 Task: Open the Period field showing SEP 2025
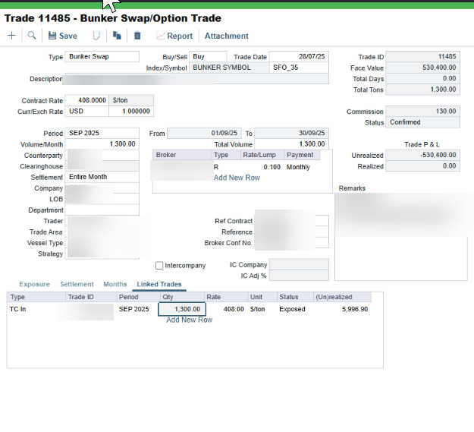click(102, 133)
